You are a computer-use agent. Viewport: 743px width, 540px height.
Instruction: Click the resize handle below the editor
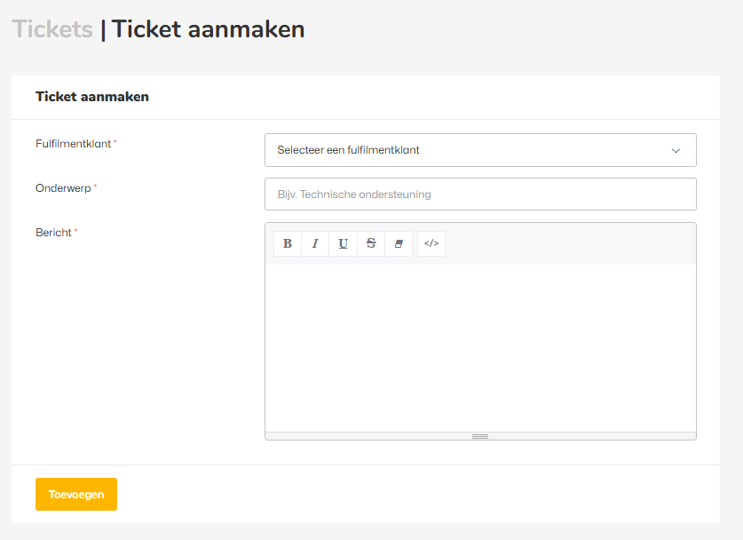[x=480, y=436]
